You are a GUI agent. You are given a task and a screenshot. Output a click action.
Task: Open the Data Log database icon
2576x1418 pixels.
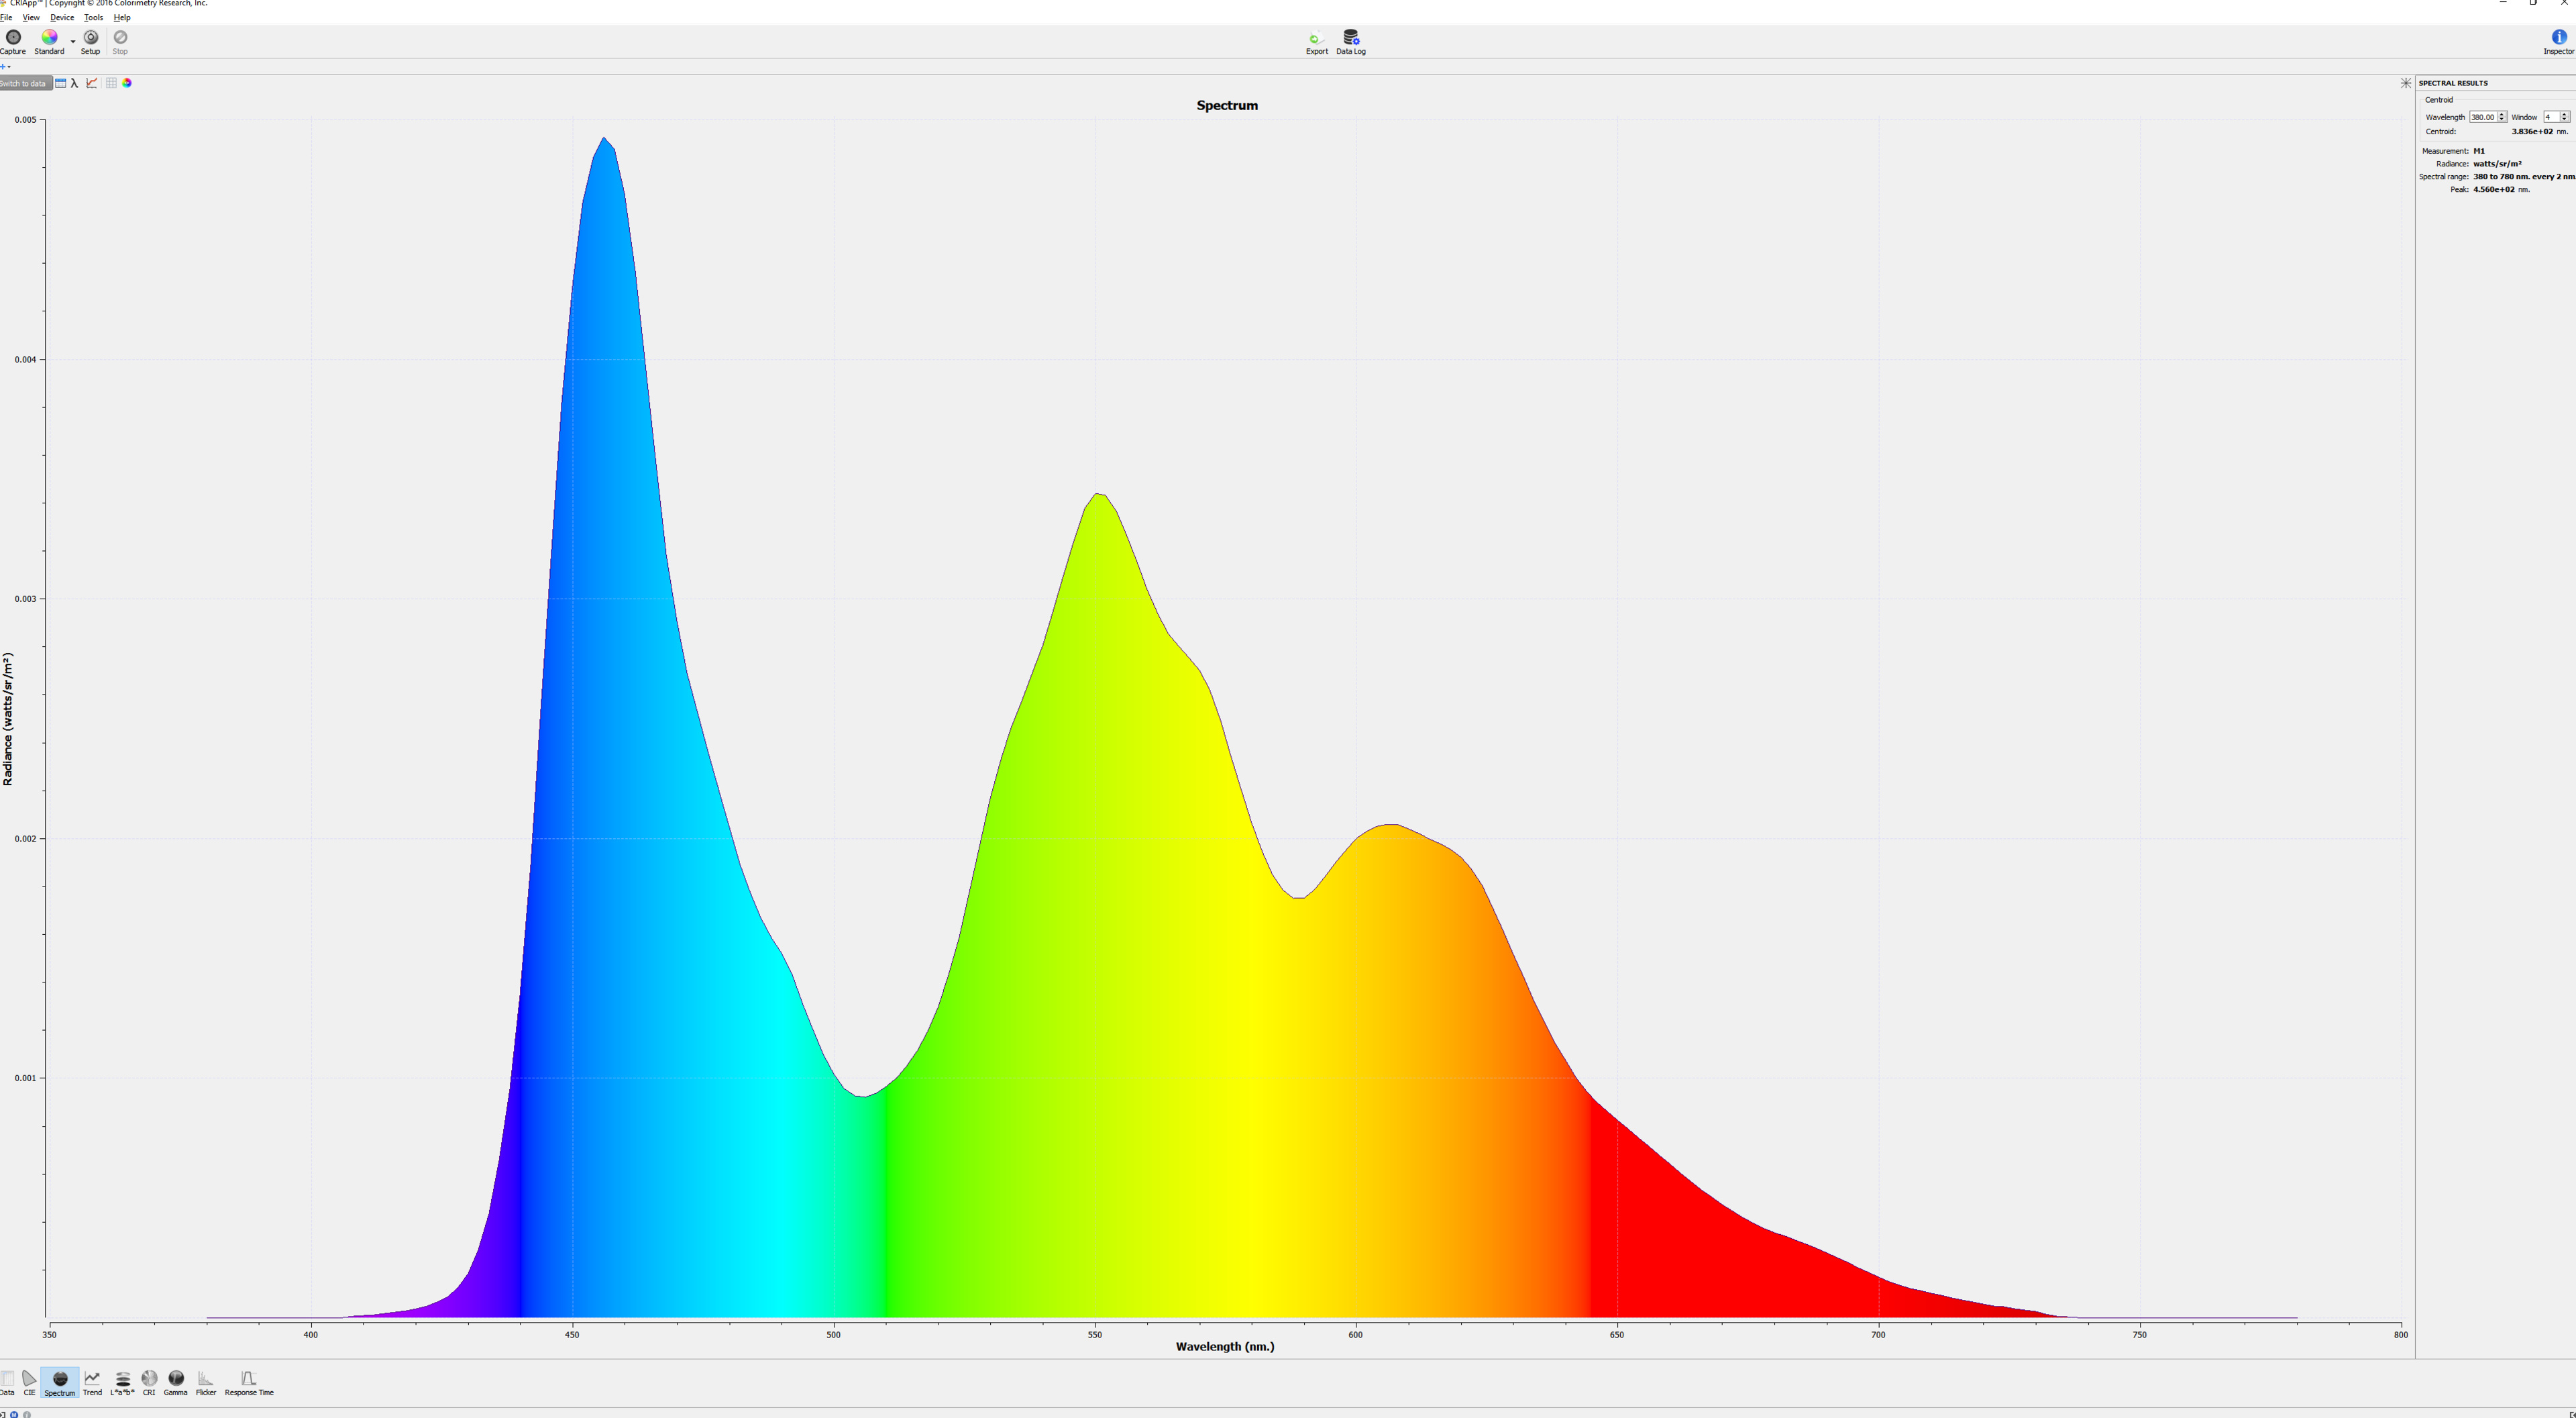[1350, 38]
